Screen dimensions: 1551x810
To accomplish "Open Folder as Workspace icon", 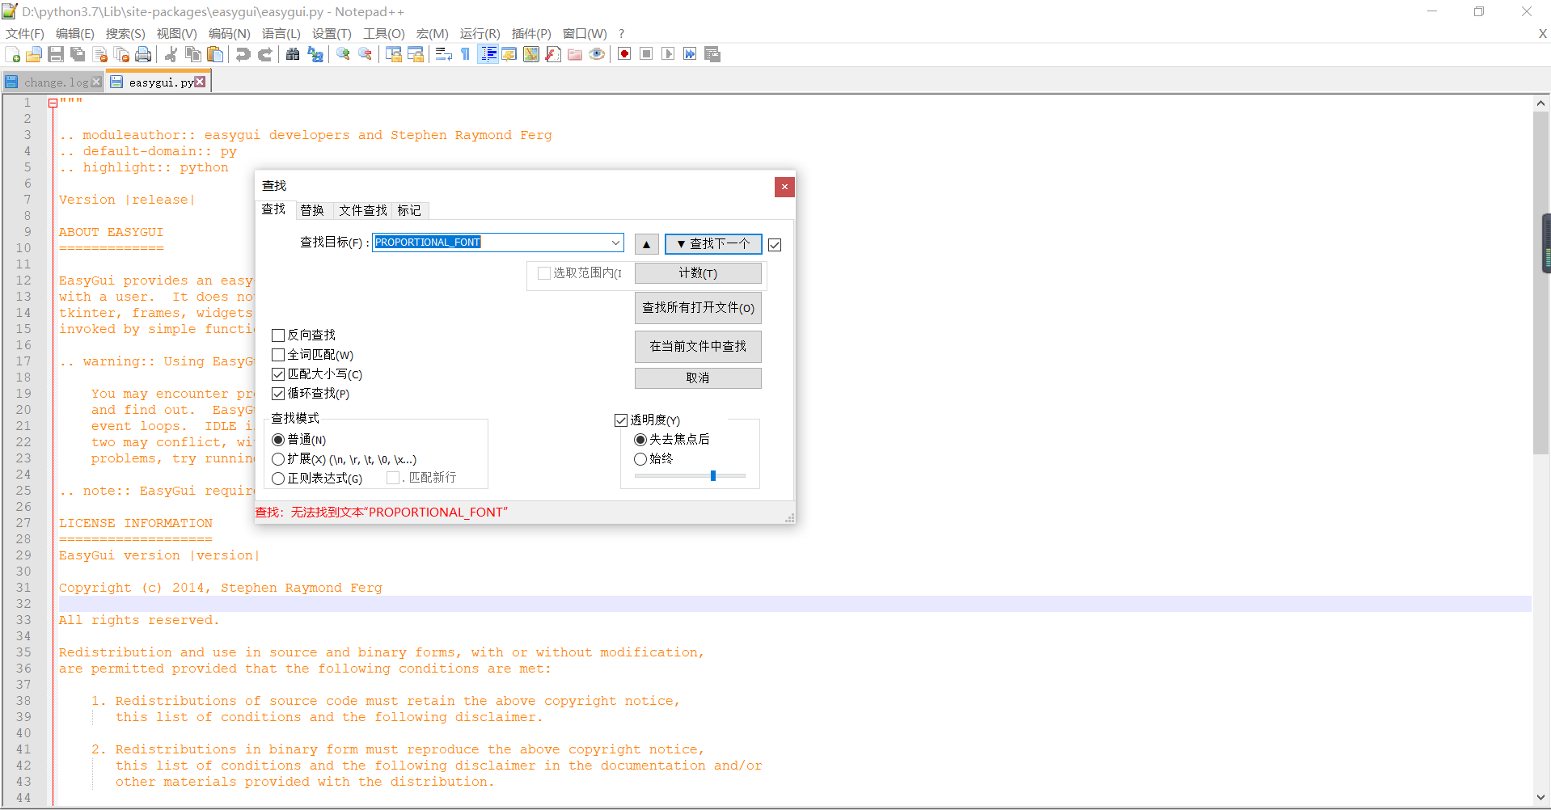I will (575, 54).
